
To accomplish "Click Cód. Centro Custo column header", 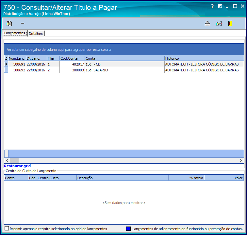I will click(x=53, y=178).
